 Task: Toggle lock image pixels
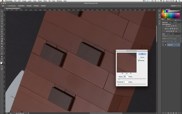click(168, 41)
